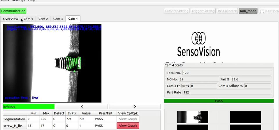Open red View Graph for screw_is_lhs

tap(128, 126)
